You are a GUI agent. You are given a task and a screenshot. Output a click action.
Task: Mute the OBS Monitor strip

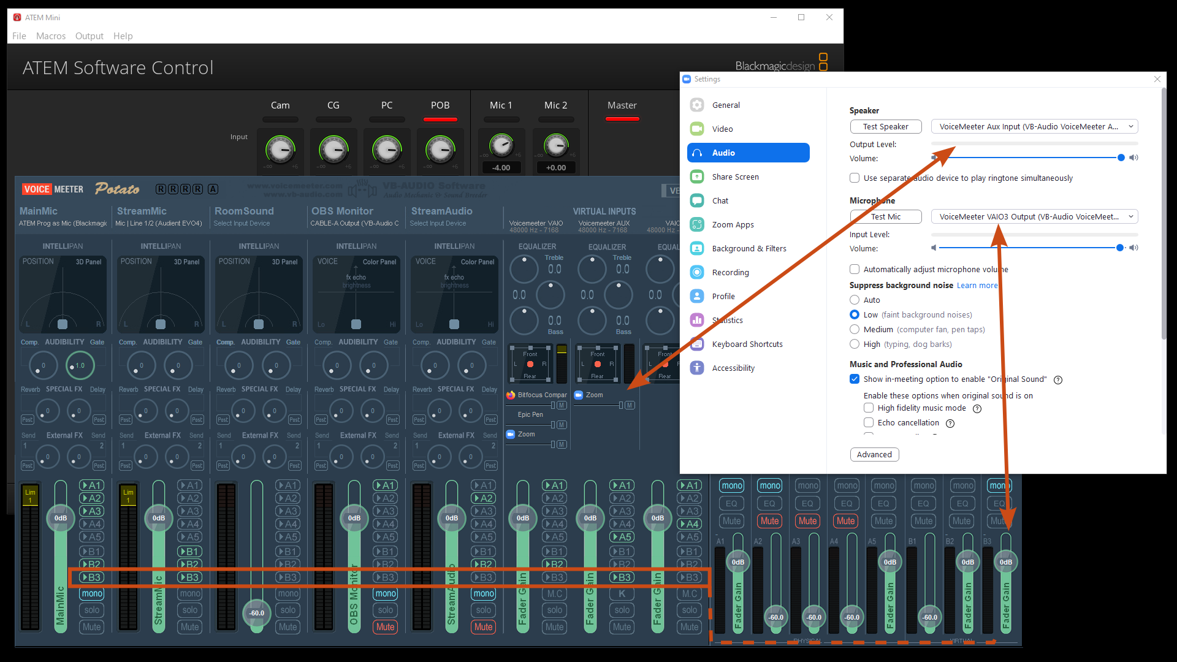click(386, 627)
